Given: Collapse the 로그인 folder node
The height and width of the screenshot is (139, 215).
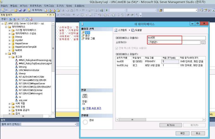Looking at the screenshot, I should click(x=9, y=57).
